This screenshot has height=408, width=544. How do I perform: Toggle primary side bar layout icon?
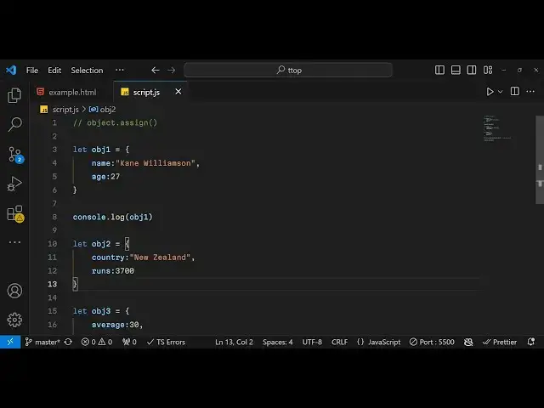click(x=439, y=70)
